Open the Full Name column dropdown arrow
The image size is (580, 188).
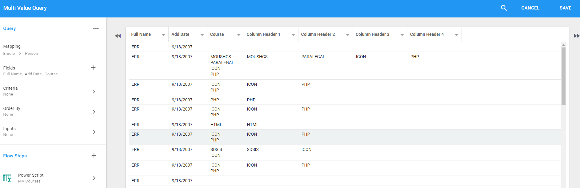coord(163,35)
